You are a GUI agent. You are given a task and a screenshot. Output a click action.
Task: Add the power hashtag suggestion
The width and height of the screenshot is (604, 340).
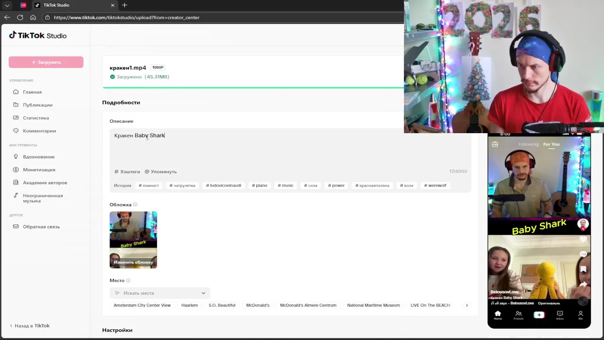(x=336, y=186)
